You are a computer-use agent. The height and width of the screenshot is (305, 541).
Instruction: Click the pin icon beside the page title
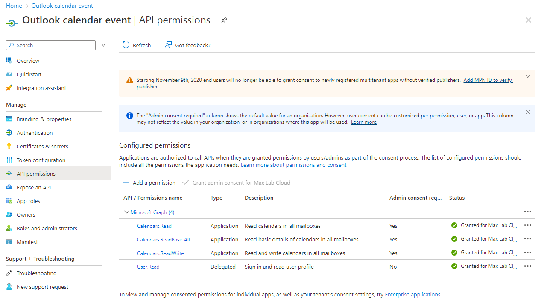224,20
